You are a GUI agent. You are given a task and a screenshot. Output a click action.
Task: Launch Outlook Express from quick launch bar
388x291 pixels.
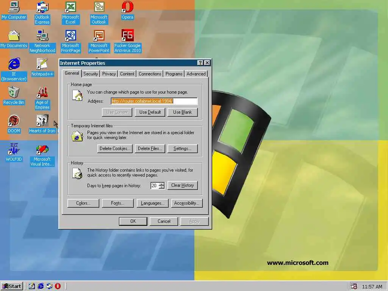pyautogui.click(x=49, y=286)
